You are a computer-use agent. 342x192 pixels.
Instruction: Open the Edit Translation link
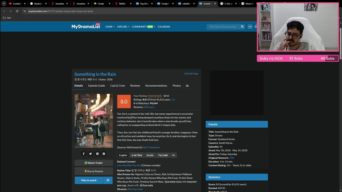[x=151, y=147]
